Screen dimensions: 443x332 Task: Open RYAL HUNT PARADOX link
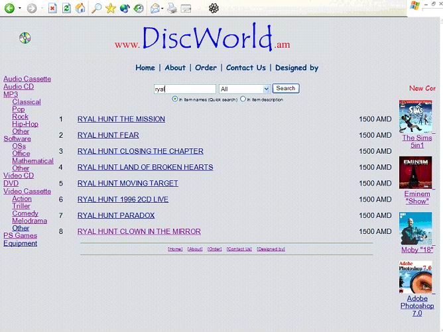click(x=116, y=215)
